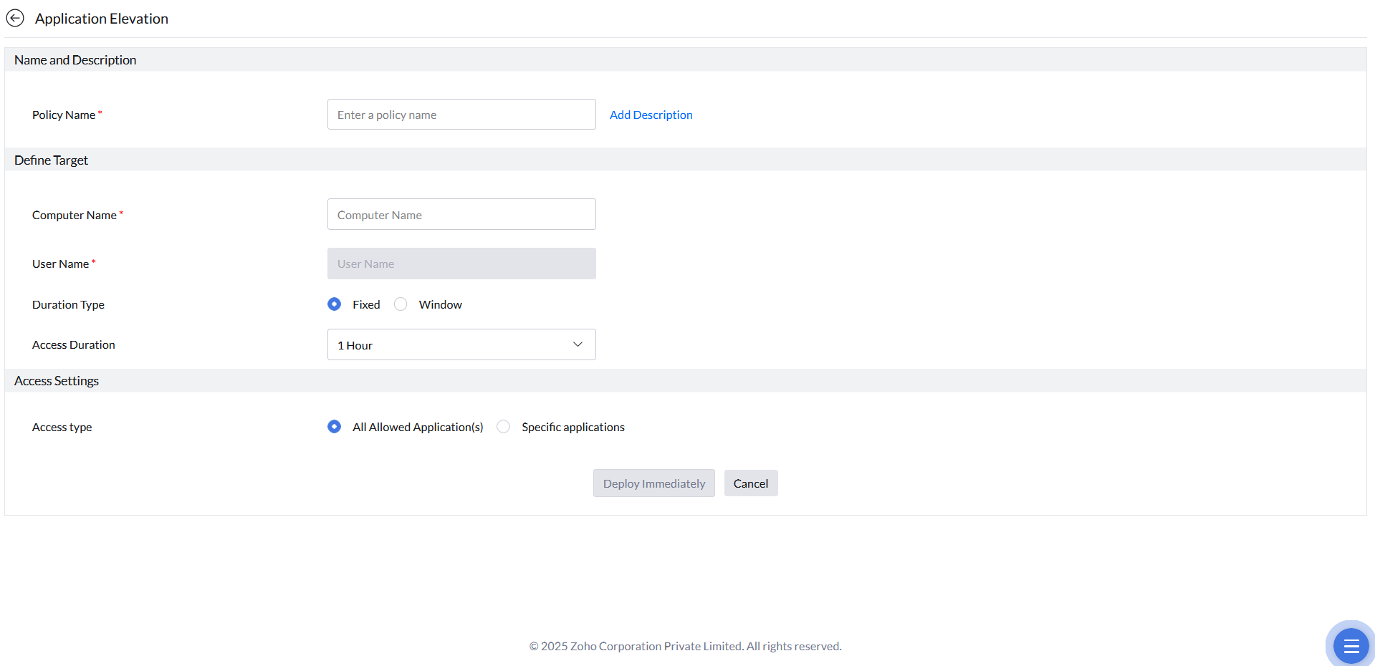Choose the Window duration type option
This screenshot has height=666, width=1375.
pyautogui.click(x=401, y=304)
